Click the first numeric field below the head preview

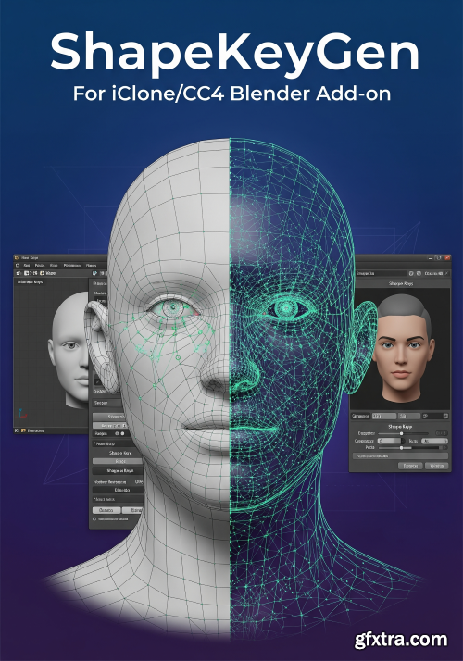pyautogui.click(x=384, y=416)
